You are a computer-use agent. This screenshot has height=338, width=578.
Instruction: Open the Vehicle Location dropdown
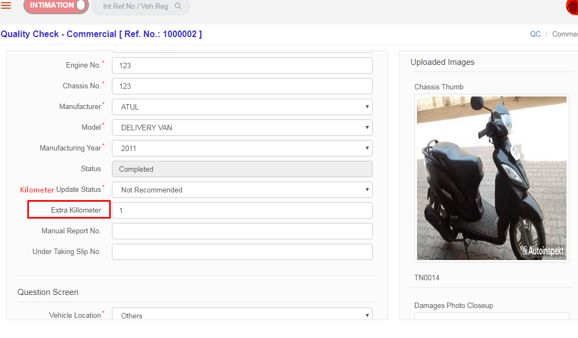point(242,315)
